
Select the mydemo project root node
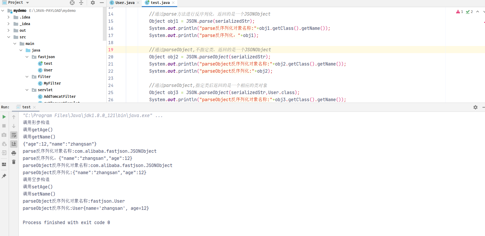[20, 11]
